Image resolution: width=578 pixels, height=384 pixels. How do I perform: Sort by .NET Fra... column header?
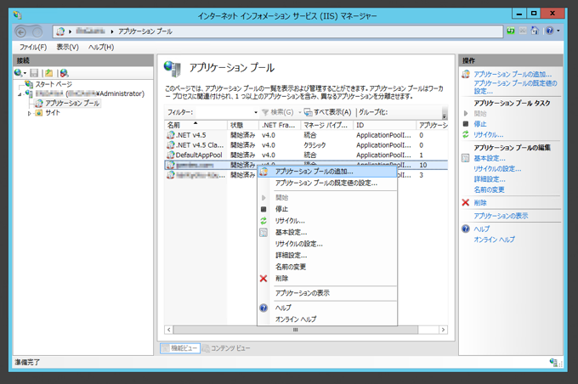point(280,125)
